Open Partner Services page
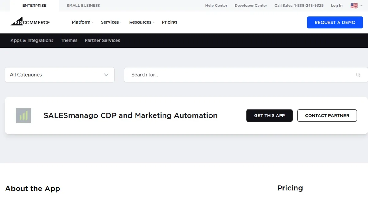The width and height of the screenshot is (368, 199). click(102, 40)
